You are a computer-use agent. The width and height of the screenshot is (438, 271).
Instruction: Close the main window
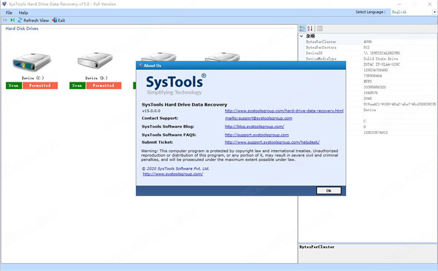430,4
